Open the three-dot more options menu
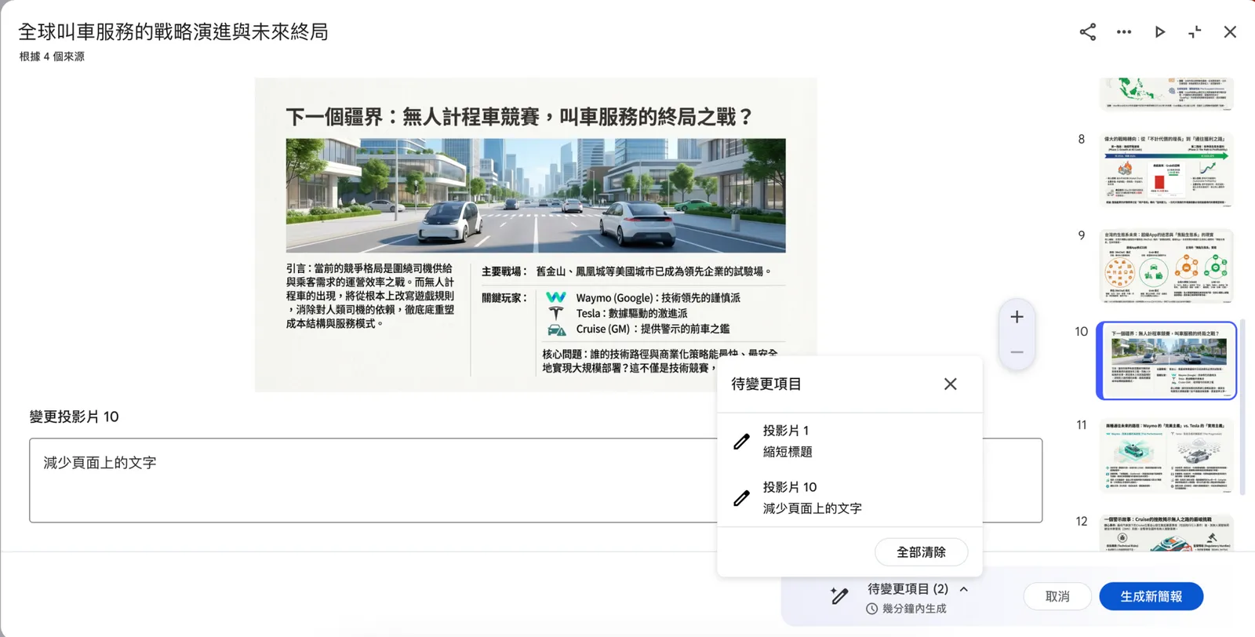 pyautogui.click(x=1124, y=32)
